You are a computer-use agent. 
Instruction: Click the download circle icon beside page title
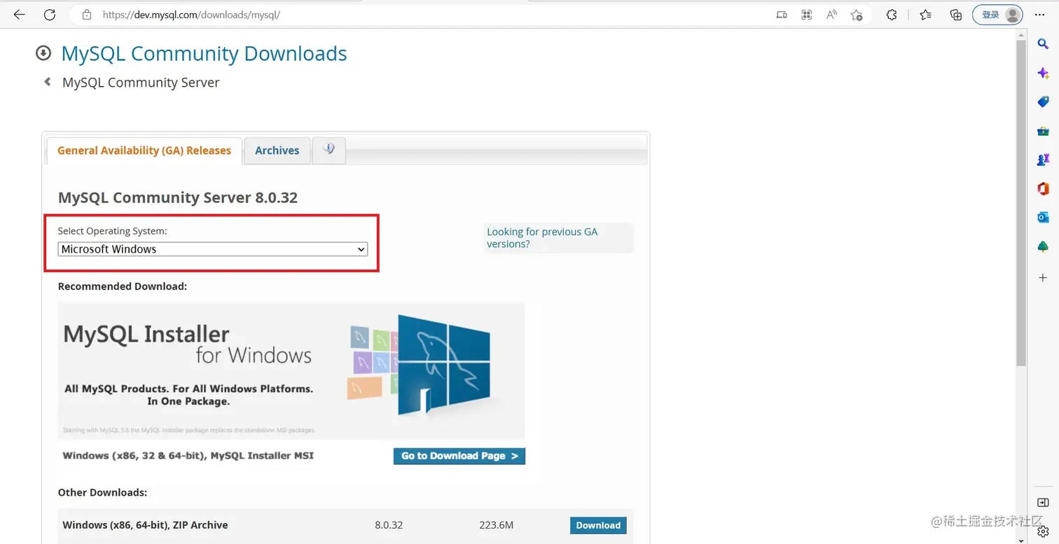pos(43,53)
